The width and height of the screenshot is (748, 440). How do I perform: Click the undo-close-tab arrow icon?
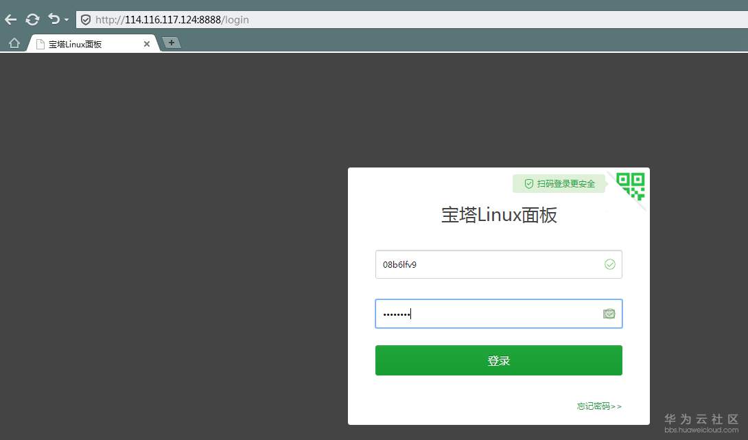54,19
